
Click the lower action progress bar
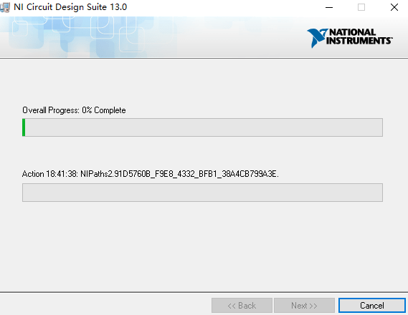click(x=202, y=193)
